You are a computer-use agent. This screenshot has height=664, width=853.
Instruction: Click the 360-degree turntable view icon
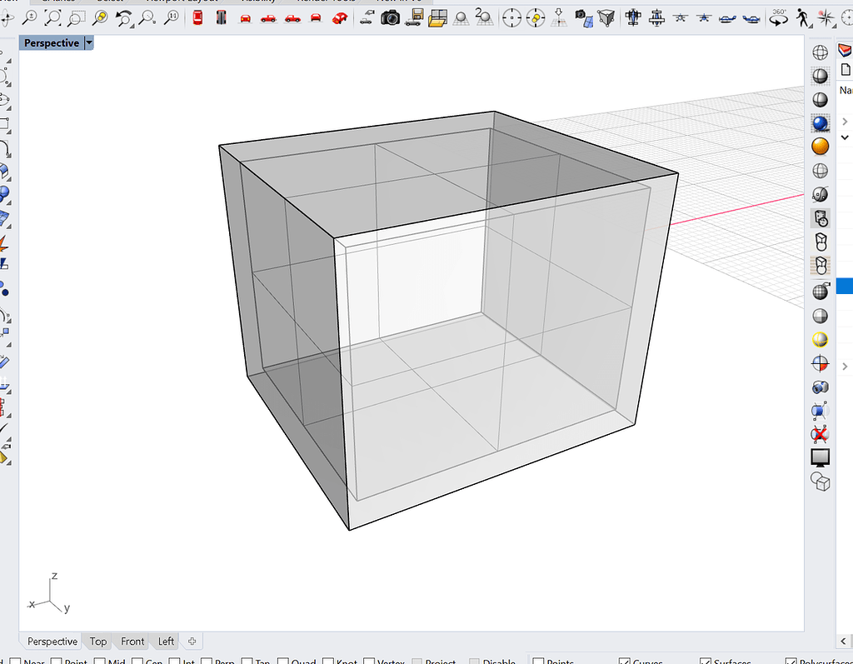777,17
